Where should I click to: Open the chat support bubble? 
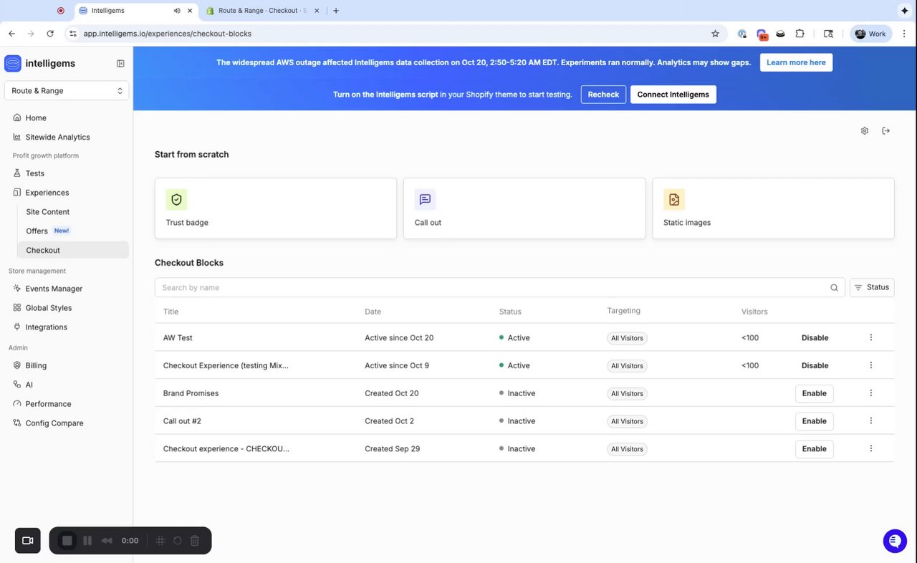(x=895, y=541)
